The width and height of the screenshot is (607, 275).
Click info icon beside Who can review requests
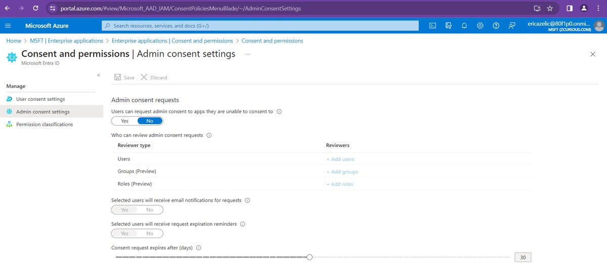click(x=209, y=135)
